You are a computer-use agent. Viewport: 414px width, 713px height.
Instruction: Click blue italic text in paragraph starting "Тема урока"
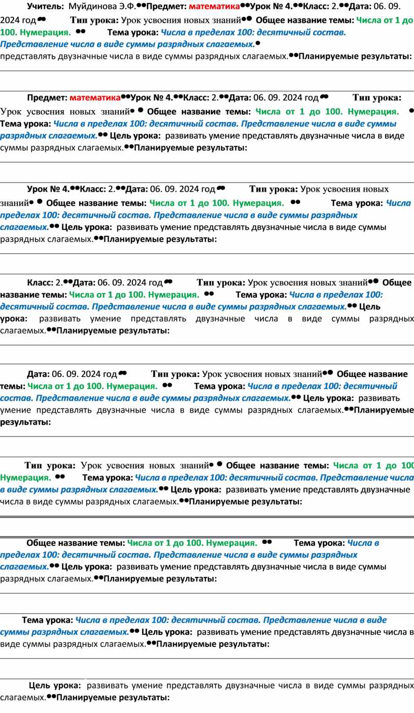(x=231, y=620)
